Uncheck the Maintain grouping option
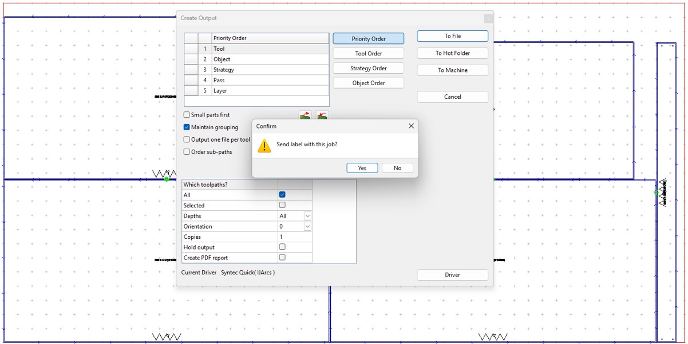Screen dimensions: 688x344 pos(187,127)
